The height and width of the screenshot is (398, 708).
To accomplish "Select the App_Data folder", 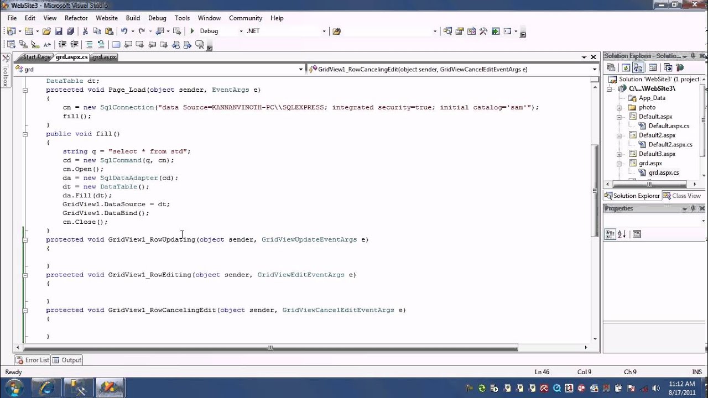I will pyautogui.click(x=652, y=98).
